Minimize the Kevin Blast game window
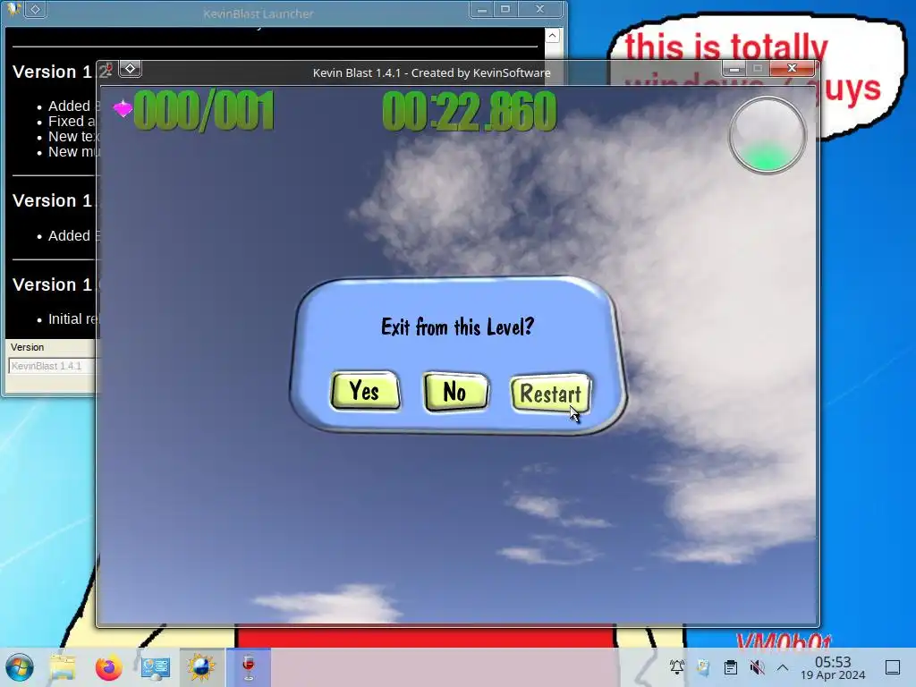 [x=734, y=69]
